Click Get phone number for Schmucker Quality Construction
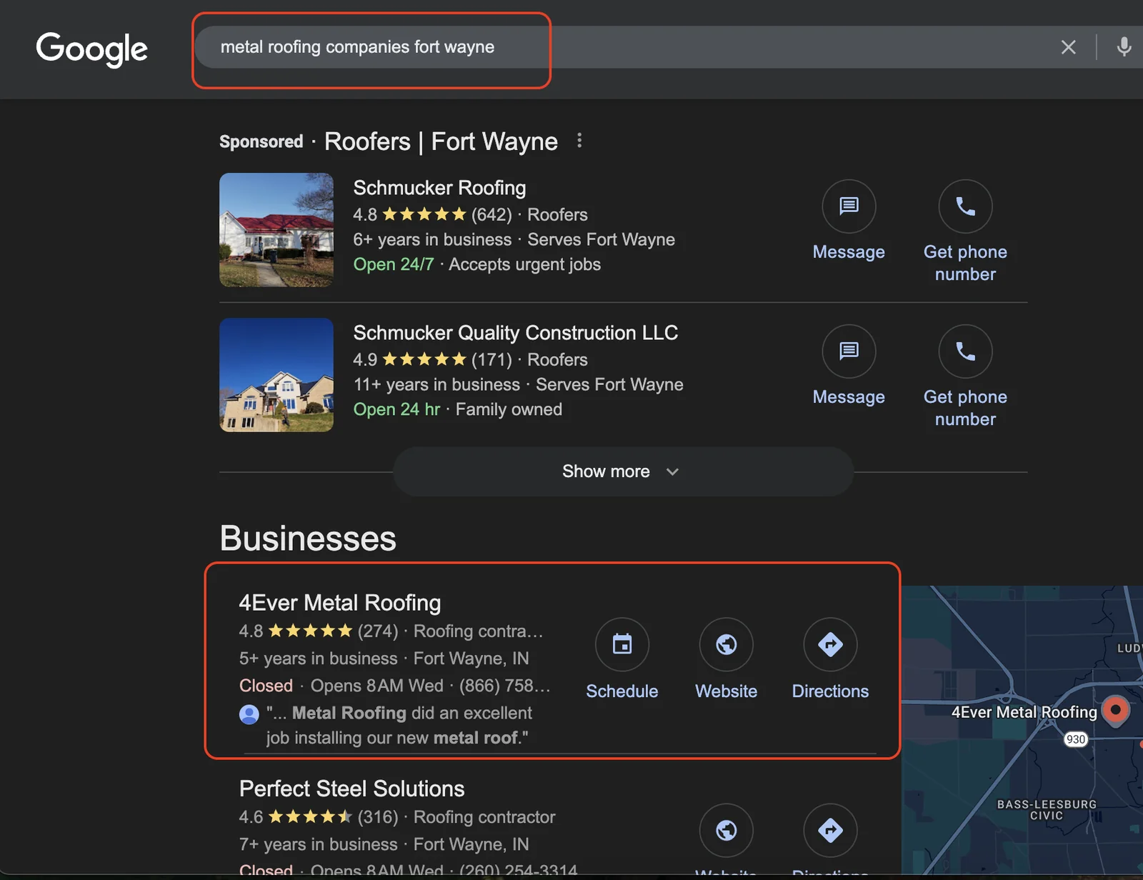The width and height of the screenshot is (1143, 880). 965,408
